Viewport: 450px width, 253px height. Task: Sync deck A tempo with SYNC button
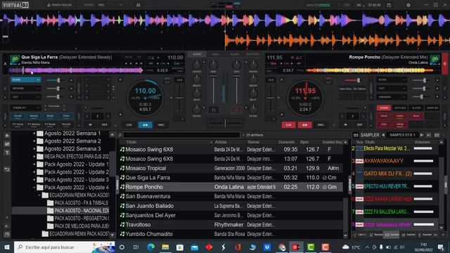(161, 125)
